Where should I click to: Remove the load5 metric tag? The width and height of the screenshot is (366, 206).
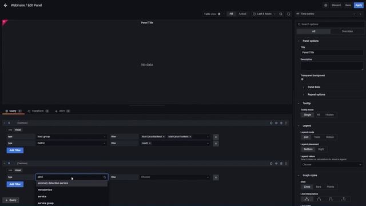coord(150,143)
